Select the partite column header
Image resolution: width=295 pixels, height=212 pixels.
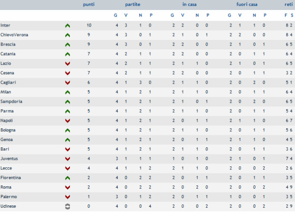coord(133,4)
